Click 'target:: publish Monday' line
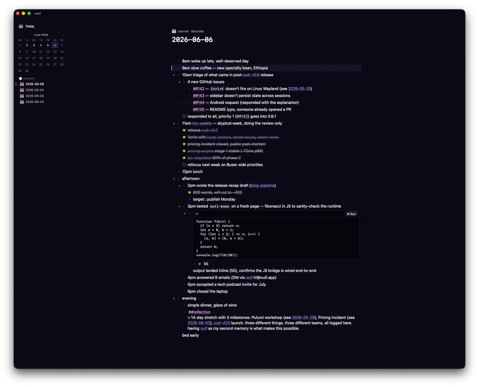 tap(214, 199)
